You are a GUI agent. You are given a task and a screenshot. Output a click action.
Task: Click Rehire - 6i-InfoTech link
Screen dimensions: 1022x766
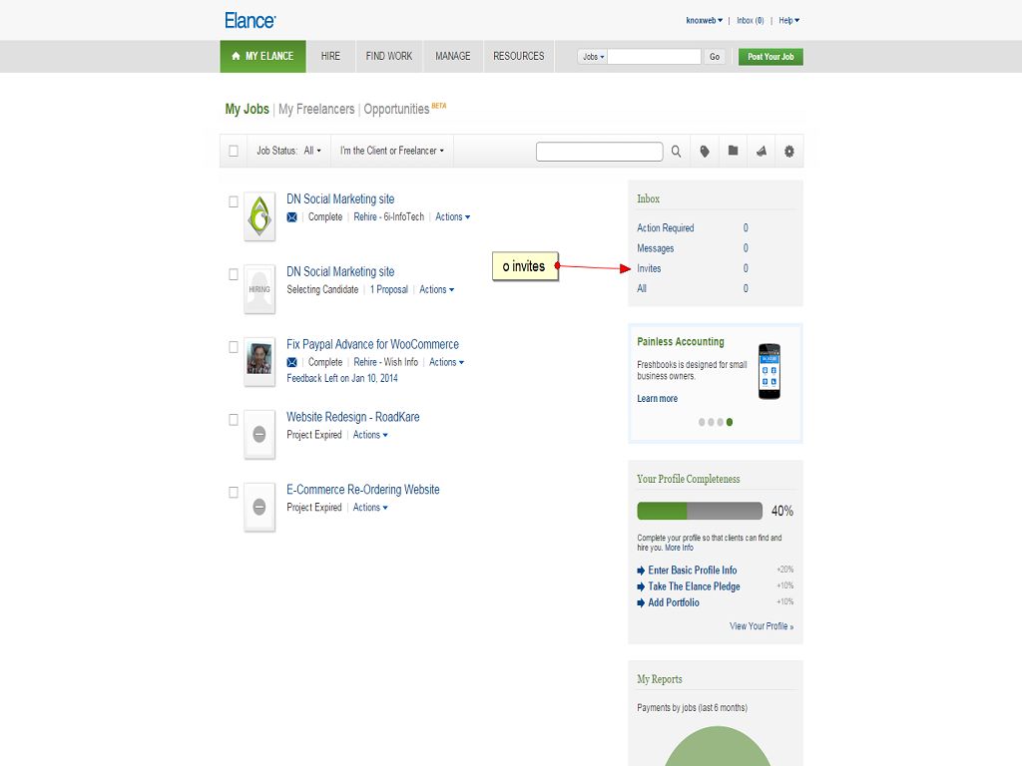tap(388, 216)
